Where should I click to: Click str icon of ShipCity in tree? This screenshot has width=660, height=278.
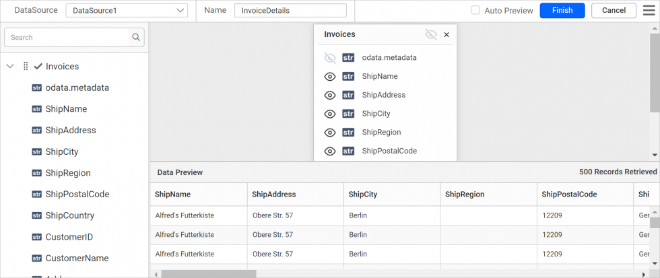(x=37, y=152)
